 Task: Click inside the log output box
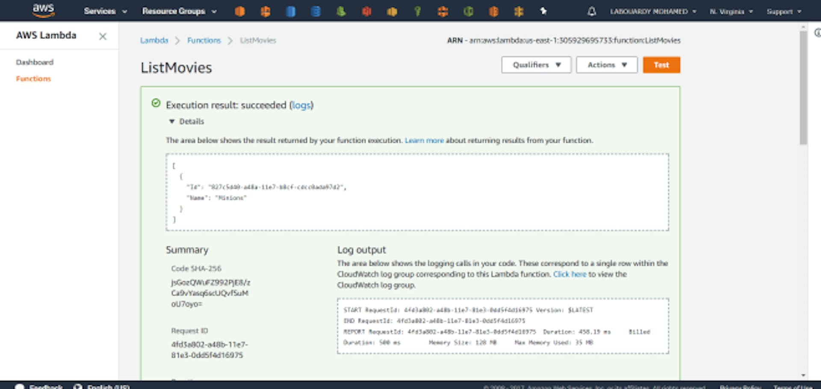(503, 326)
